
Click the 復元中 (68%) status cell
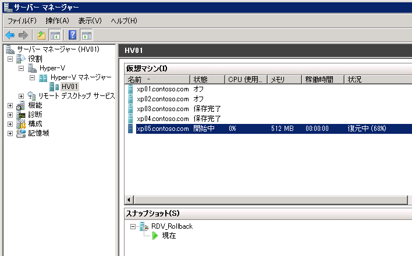point(367,129)
